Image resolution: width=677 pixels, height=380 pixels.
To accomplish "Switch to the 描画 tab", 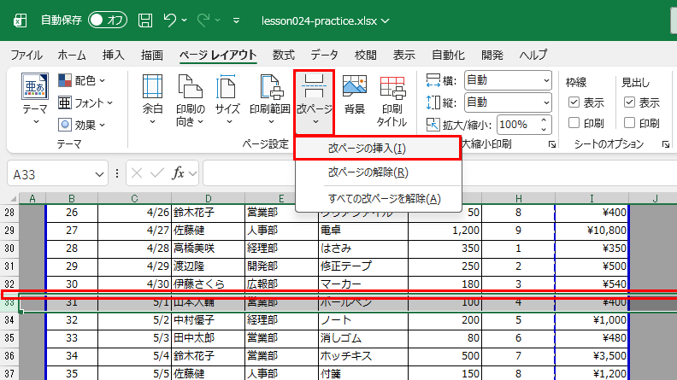I will click(152, 56).
